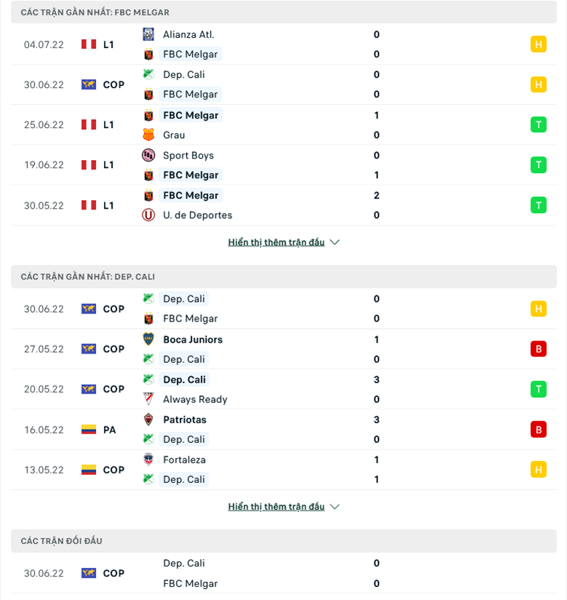This screenshot has height=600, width=567.
Task: Click the Grau team crest icon
Action: pyautogui.click(x=148, y=135)
